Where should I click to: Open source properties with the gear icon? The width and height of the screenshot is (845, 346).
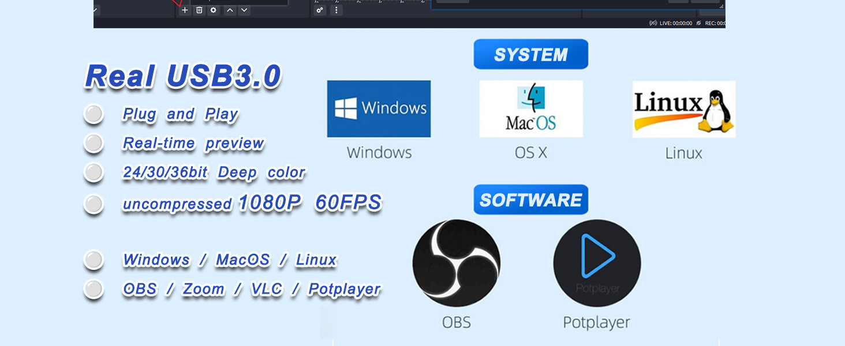coord(214,10)
